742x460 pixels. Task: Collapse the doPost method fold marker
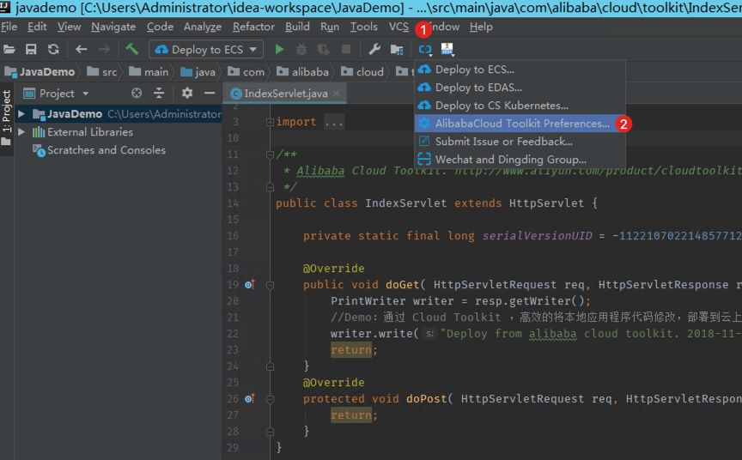point(271,399)
